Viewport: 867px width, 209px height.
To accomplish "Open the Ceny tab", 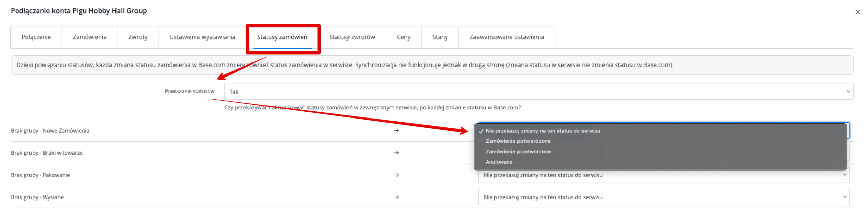I will pos(403,37).
